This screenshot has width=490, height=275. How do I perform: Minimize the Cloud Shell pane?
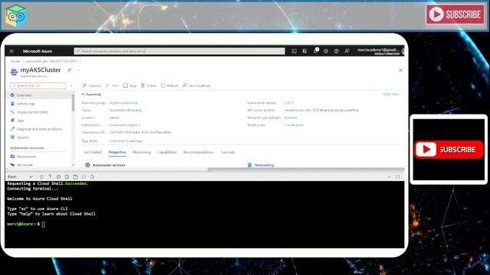389,176
